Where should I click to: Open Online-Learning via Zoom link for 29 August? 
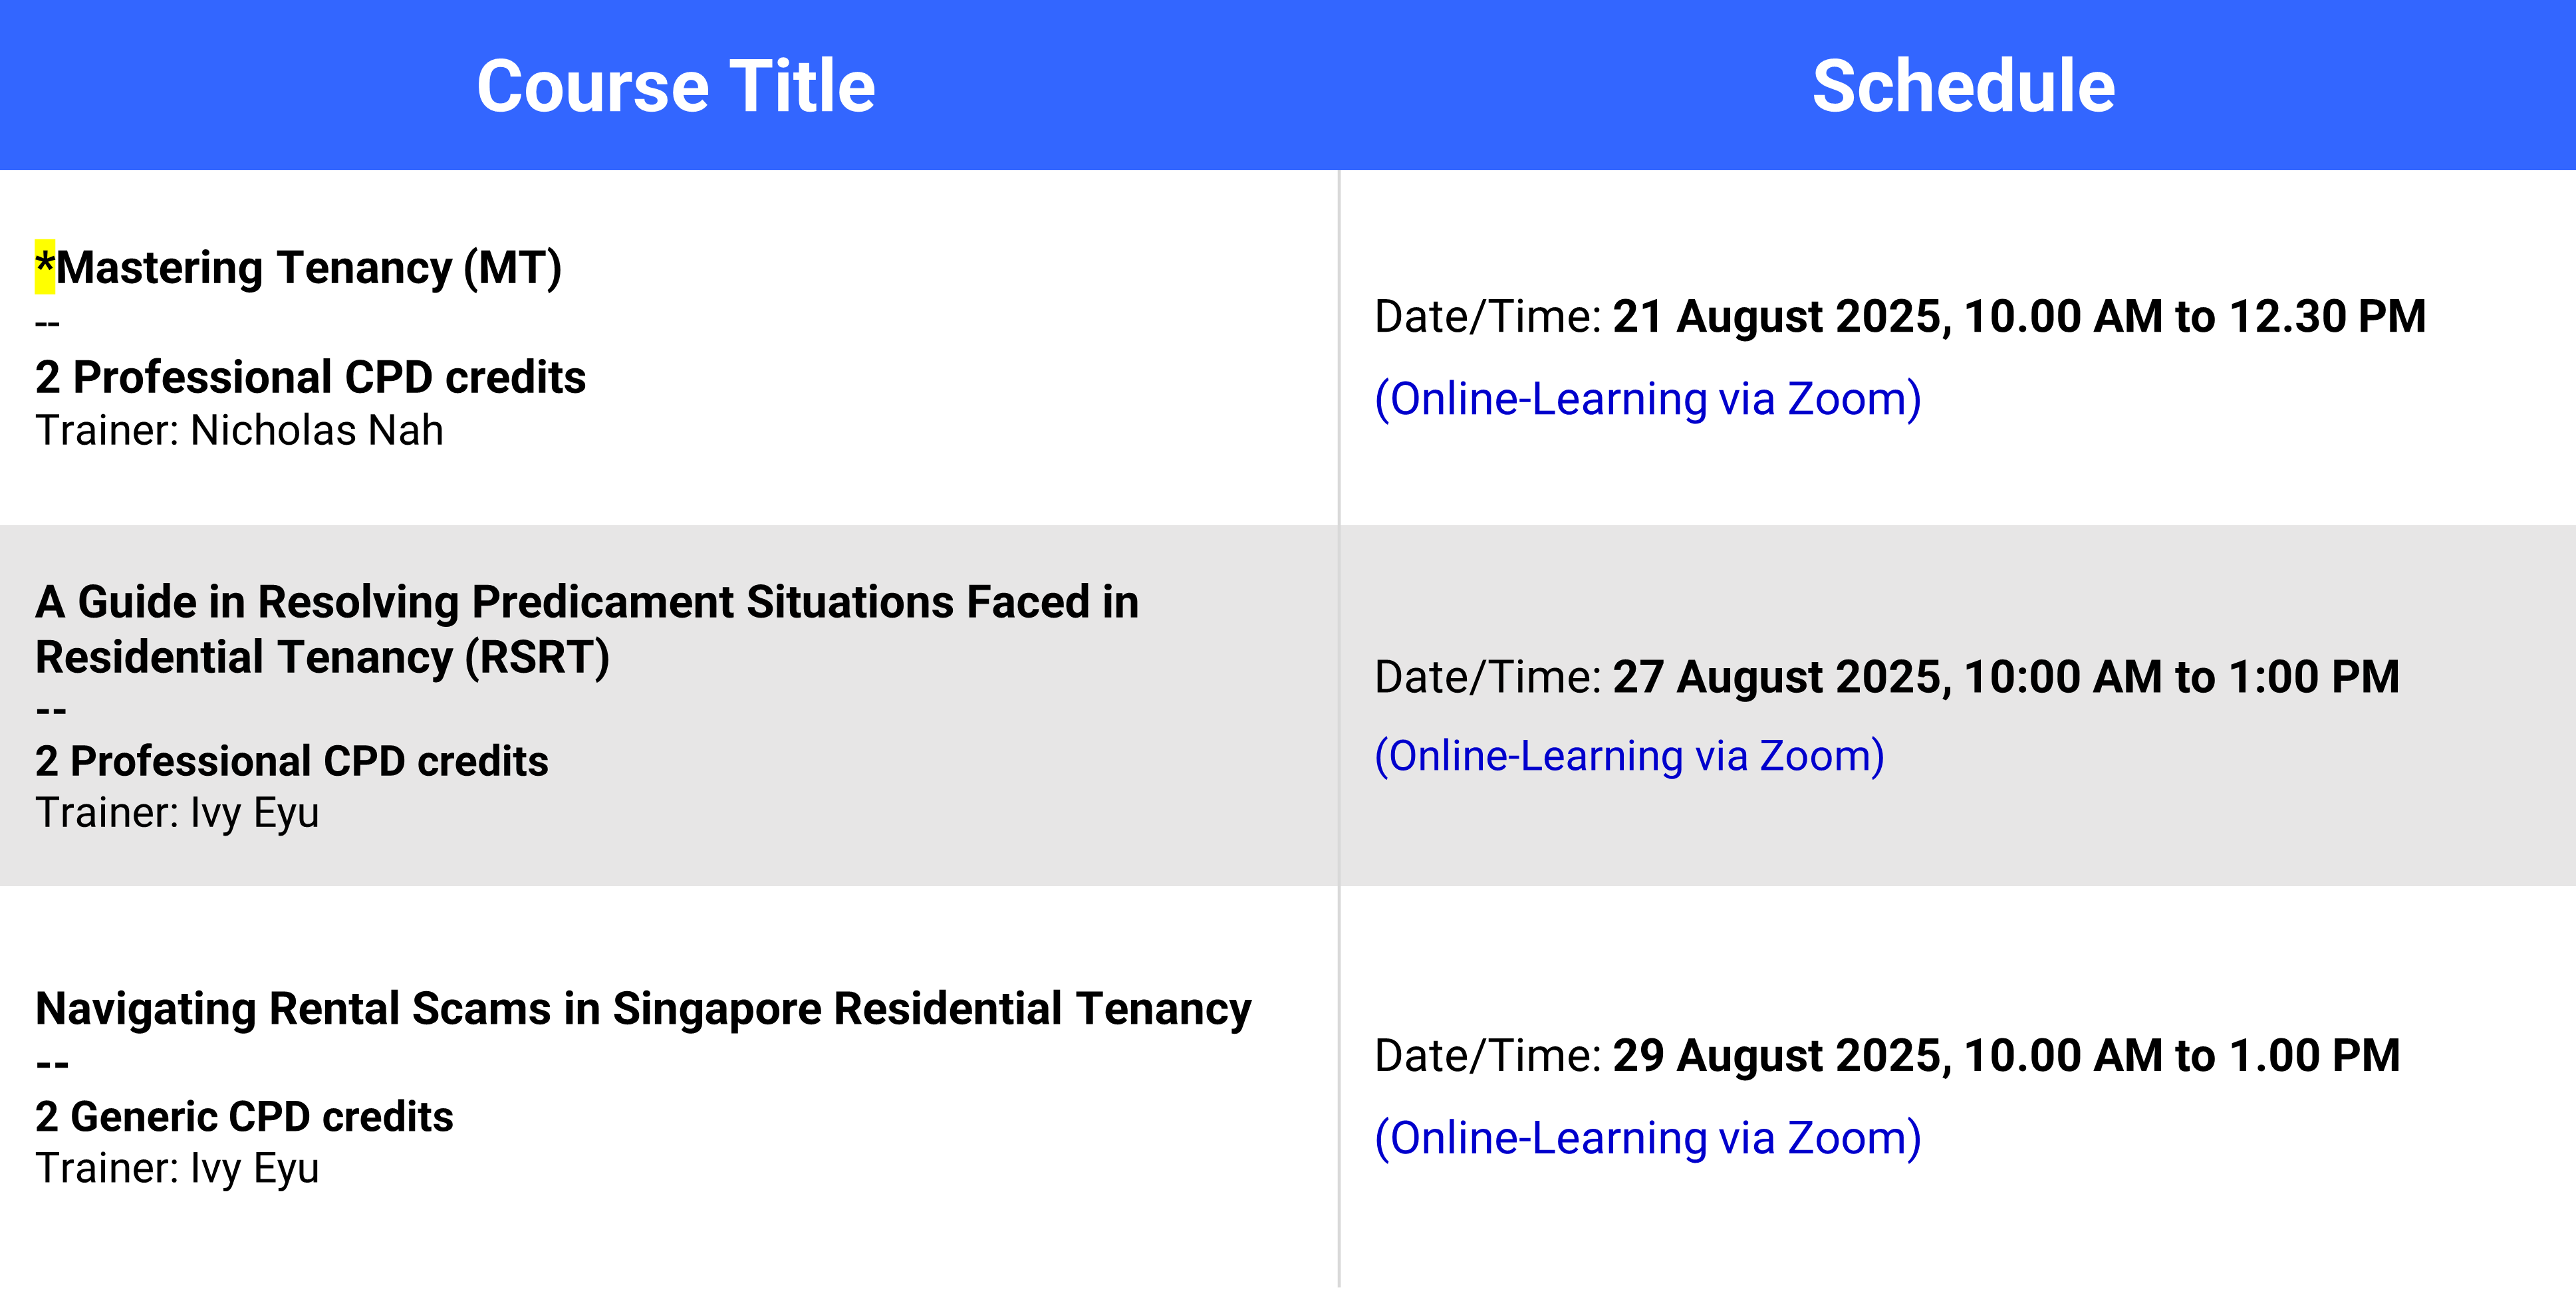click(x=1647, y=1138)
